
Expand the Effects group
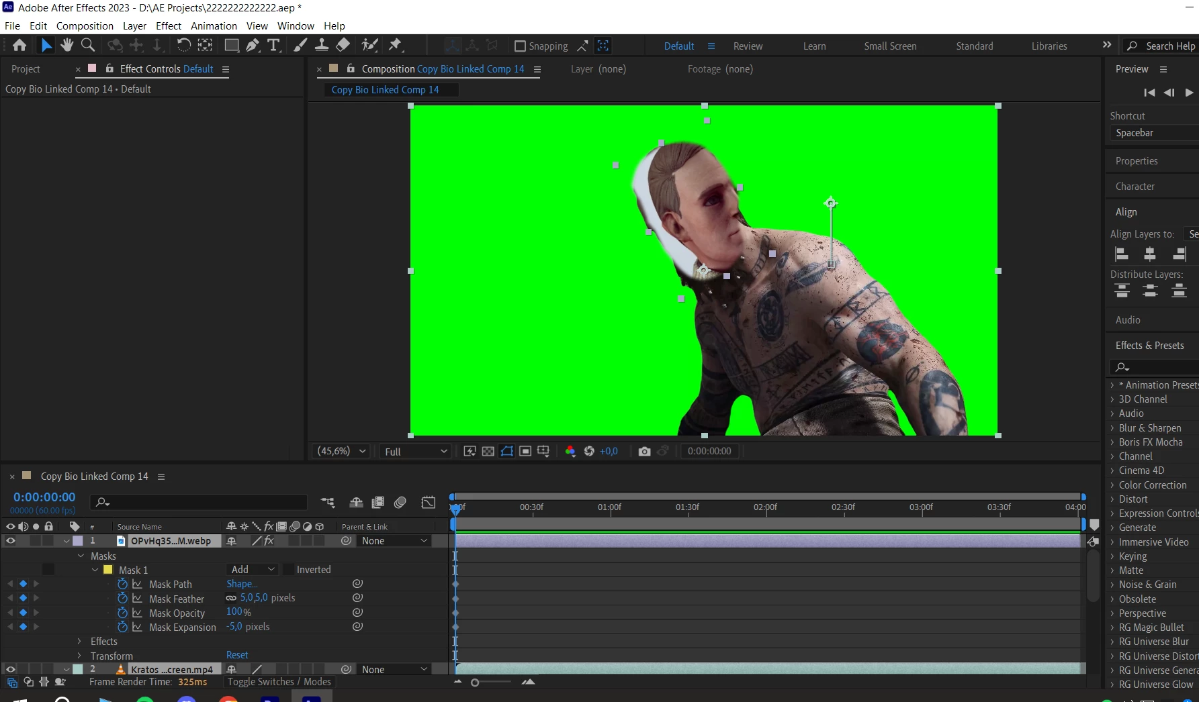point(79,641)
